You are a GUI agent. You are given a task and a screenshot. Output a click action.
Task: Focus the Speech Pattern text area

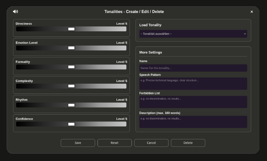193,84
